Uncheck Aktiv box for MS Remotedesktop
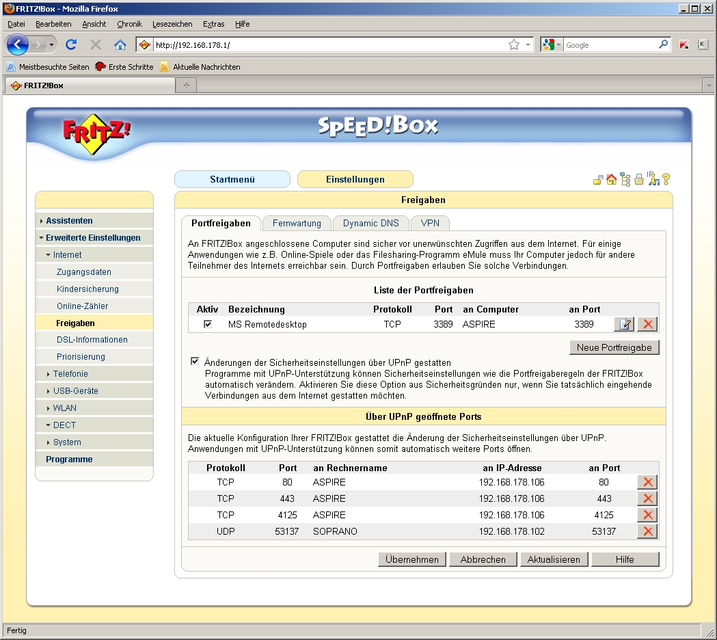The image size is (717, 640). click(x=208, y=324)
